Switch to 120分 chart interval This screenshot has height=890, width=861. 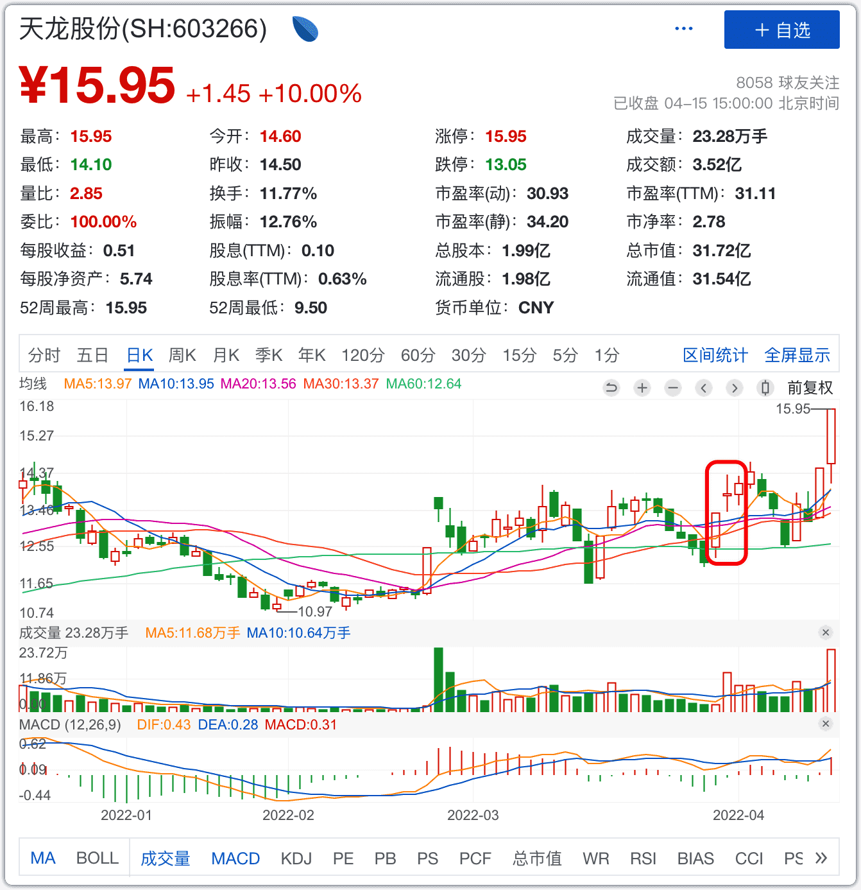tap(363, 355)
